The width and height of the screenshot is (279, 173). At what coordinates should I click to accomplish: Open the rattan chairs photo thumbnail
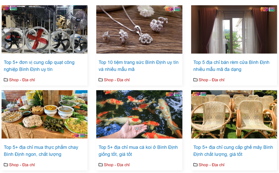234,114
